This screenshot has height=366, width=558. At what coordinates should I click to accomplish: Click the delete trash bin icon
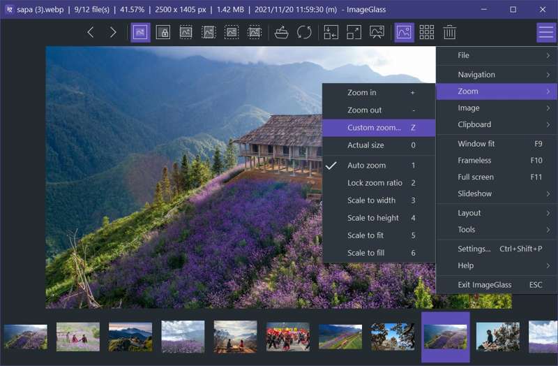pos(450,33)
